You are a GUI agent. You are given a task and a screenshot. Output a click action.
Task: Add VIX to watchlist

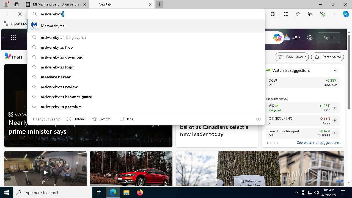pyautogui.click(x=335, y=108)
